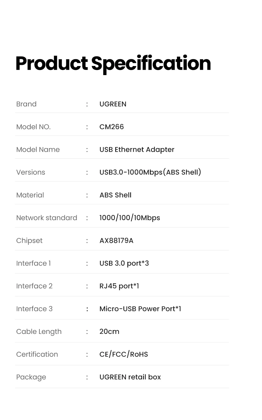The height and width of the screenshot is (420, 262).
Task: Click the UGREEN brand value
Action: [113, 104]
